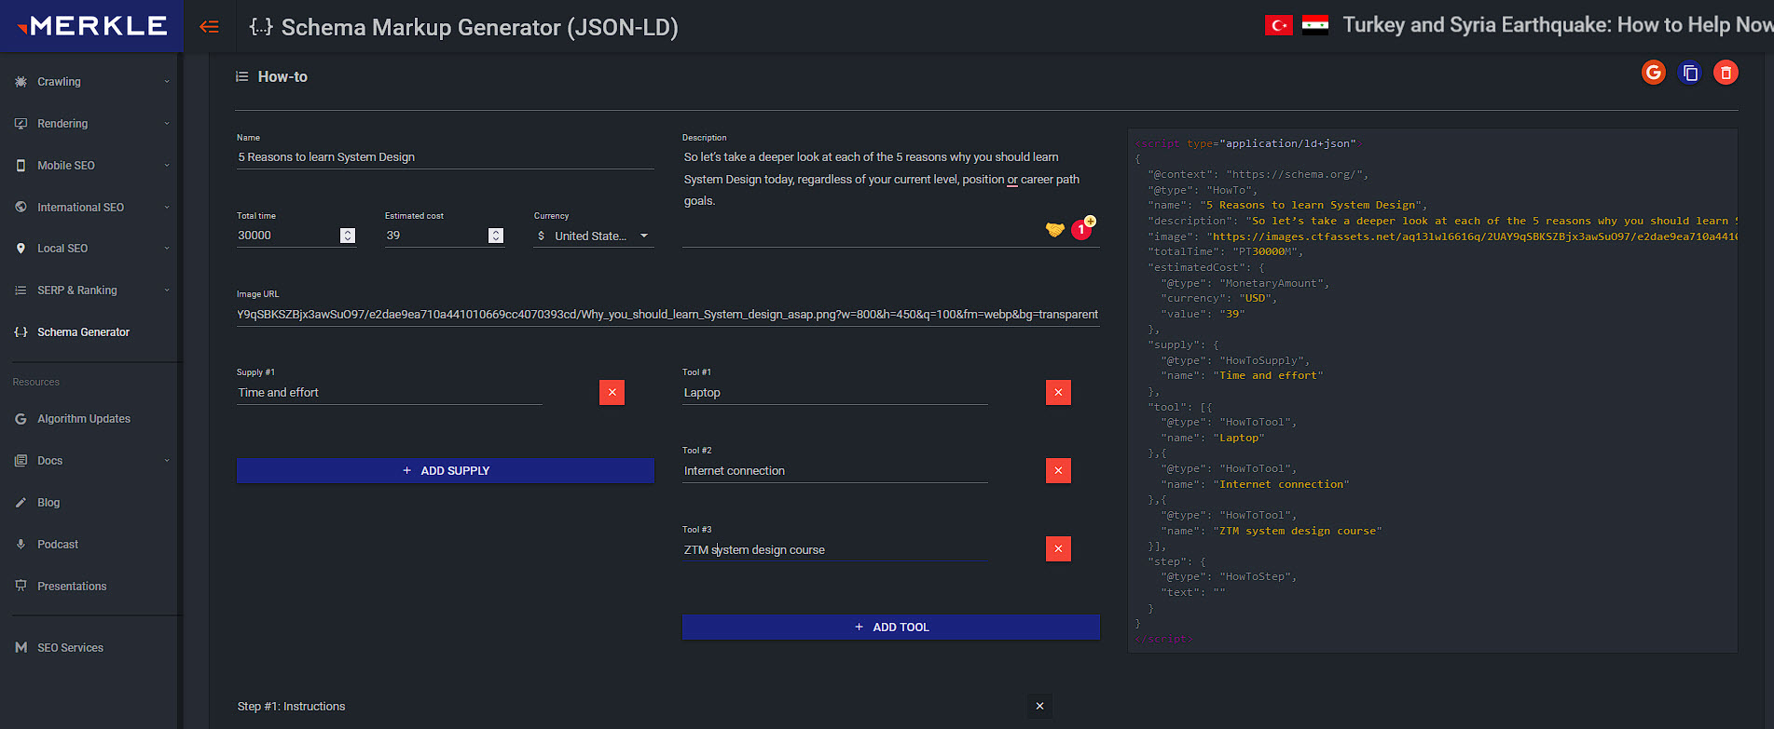Click the Blog pencil icon
The width and height of the screenshot is (1774, 729).
click(x=21, y=503)
